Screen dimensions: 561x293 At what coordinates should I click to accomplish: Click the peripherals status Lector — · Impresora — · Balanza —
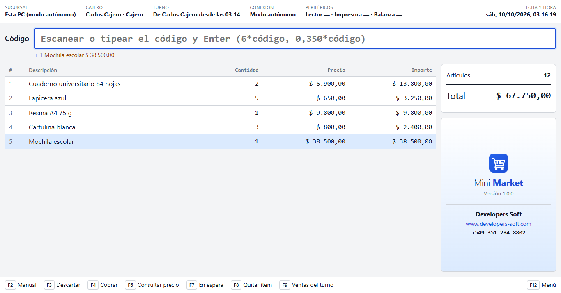click(354, 14)
